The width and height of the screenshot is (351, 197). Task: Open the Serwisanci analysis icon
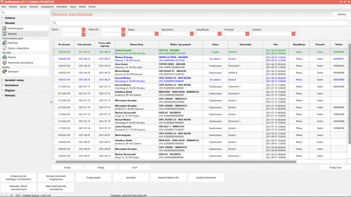pyautogui.click(x=5, y=72)
